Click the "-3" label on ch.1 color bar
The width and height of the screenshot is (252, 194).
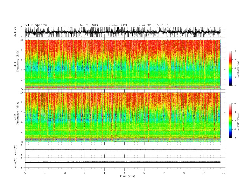coord(235,51)
